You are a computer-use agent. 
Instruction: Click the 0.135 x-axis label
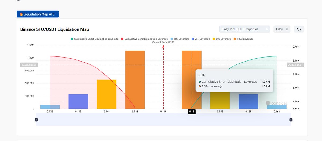click(x=50, y=111)
